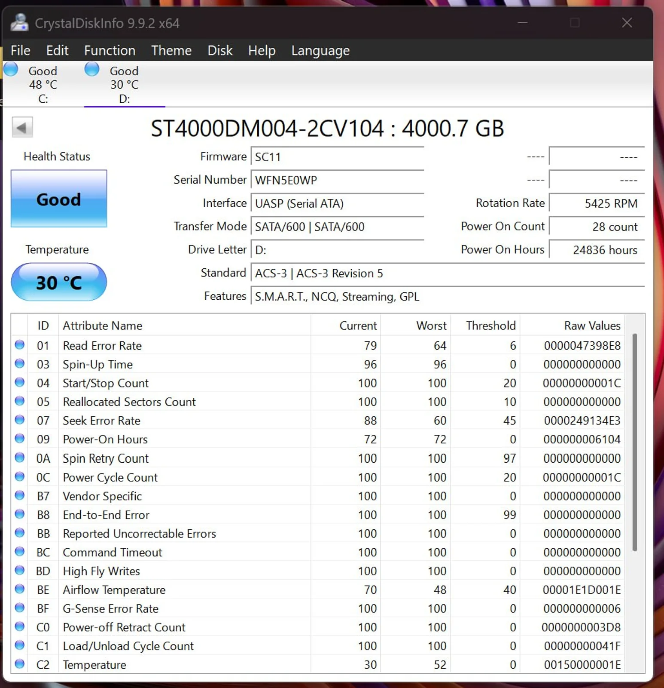
Task: Open the File menu
Action: tap(21, 50)
